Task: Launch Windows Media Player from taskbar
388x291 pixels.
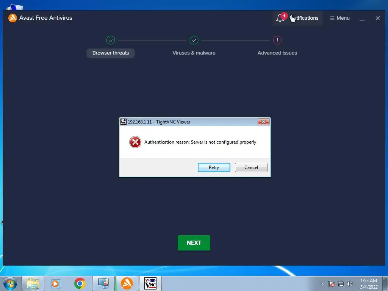Action: (56, 283)
